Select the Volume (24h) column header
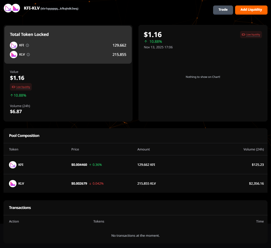Screen dimensions: 271x248 click(253, 149)
